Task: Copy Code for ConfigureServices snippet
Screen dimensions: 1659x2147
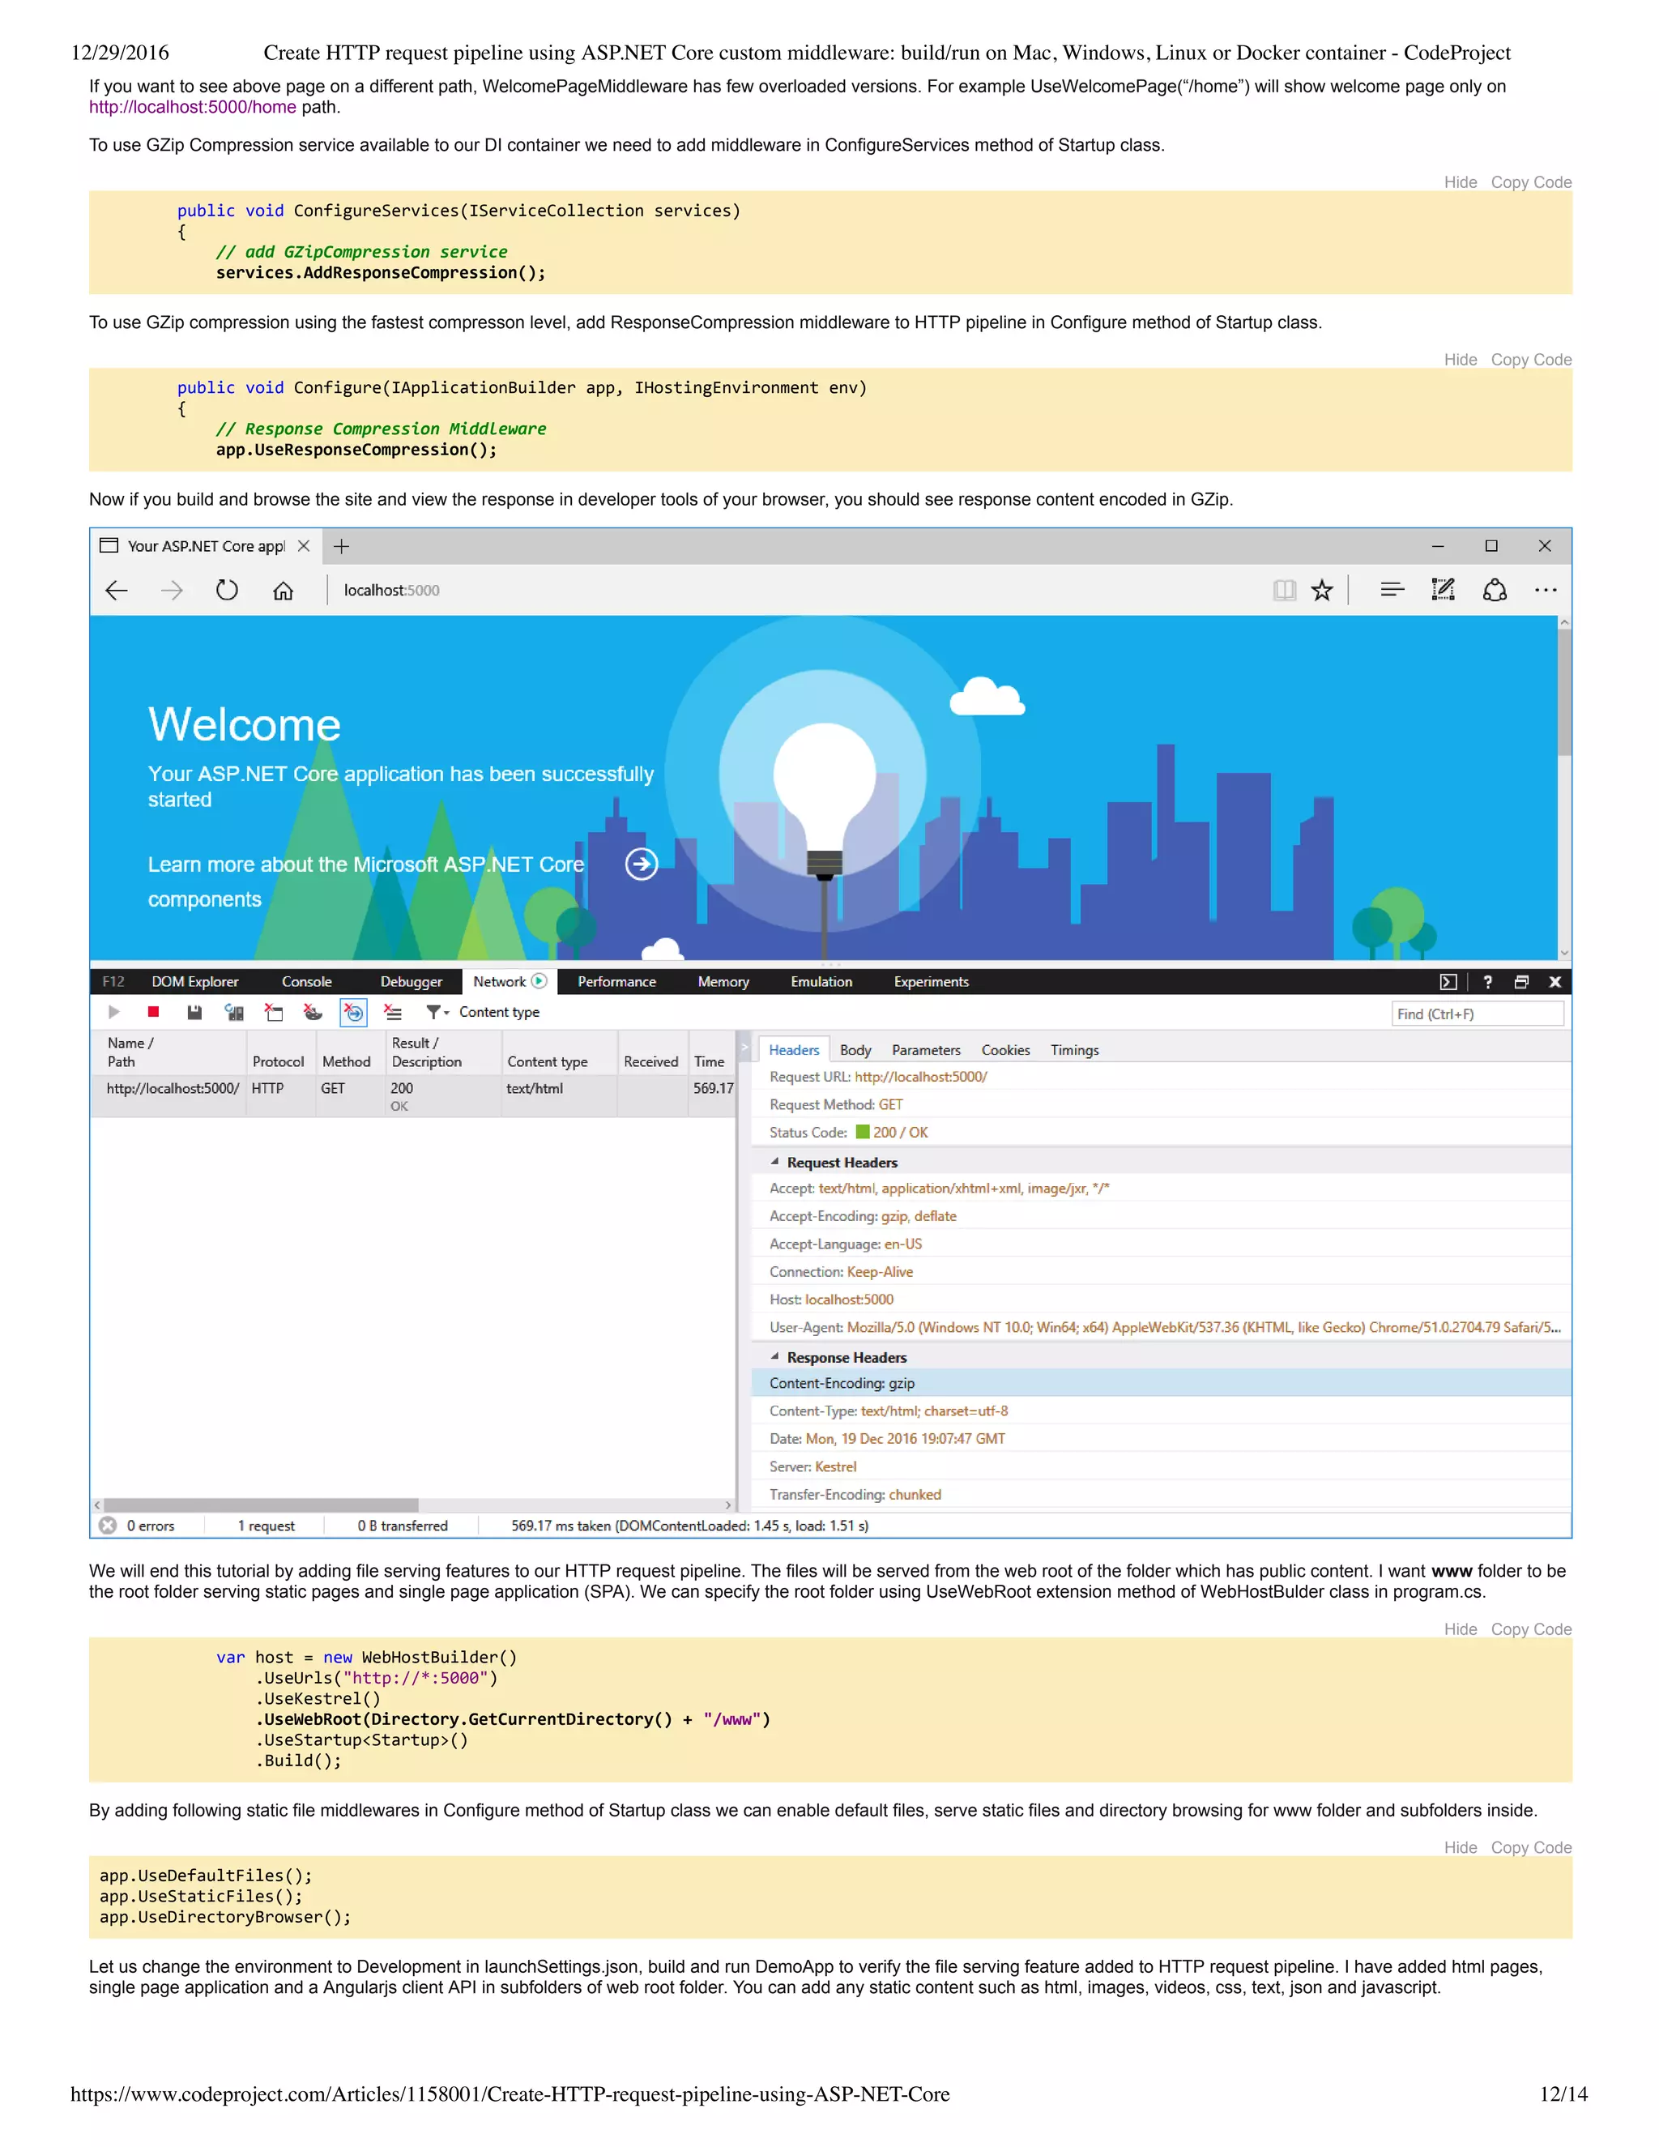Action: 1531,181
